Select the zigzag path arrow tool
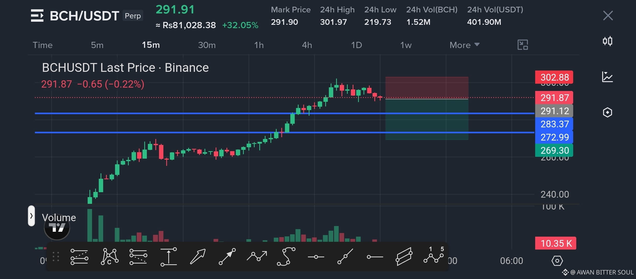 pyautogui.click(x=257, y=256)
